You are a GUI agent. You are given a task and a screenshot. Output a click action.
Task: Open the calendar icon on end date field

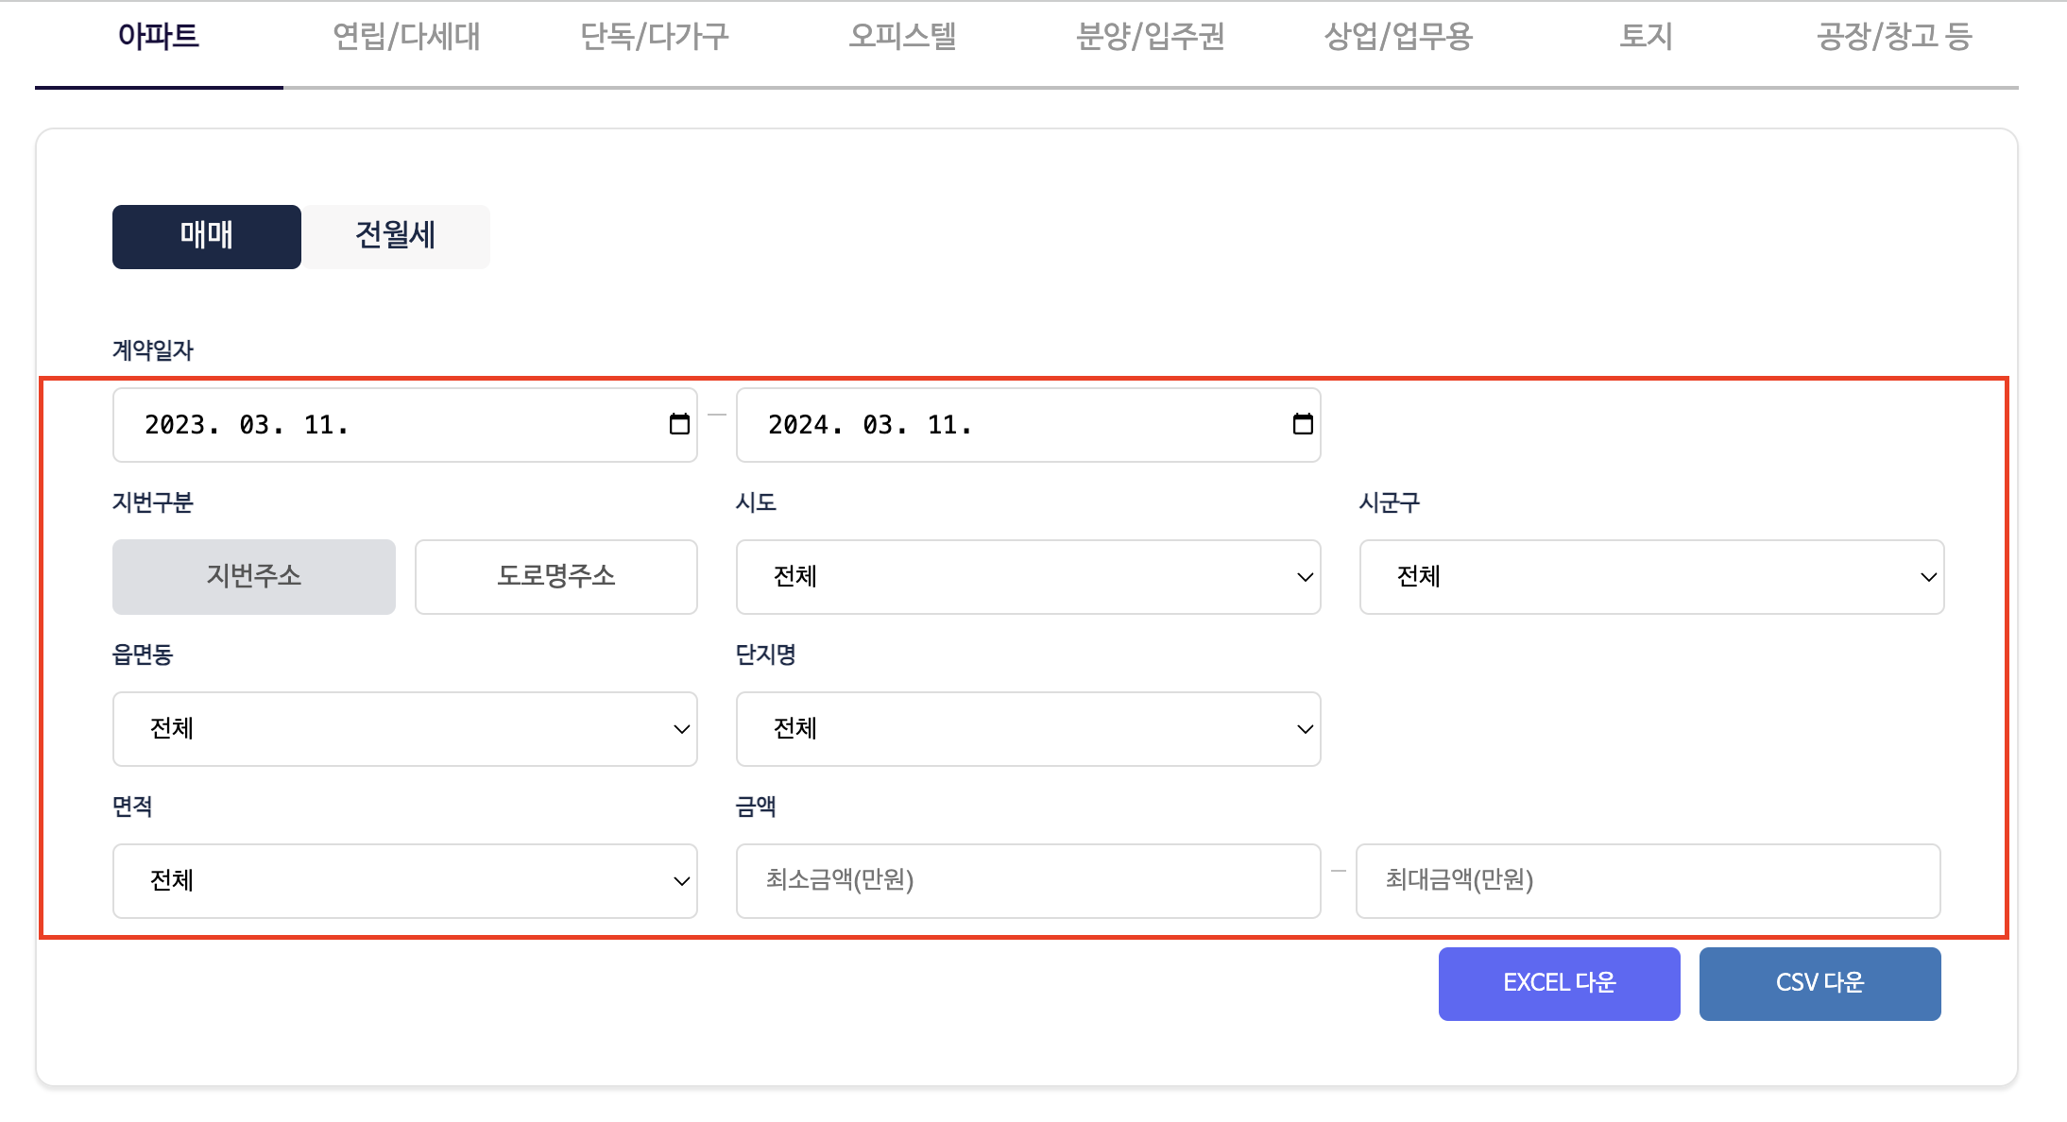click(1302, 425)
